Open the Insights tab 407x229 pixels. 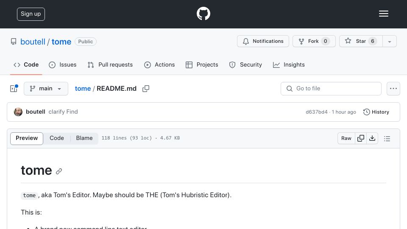coord(289,64)
